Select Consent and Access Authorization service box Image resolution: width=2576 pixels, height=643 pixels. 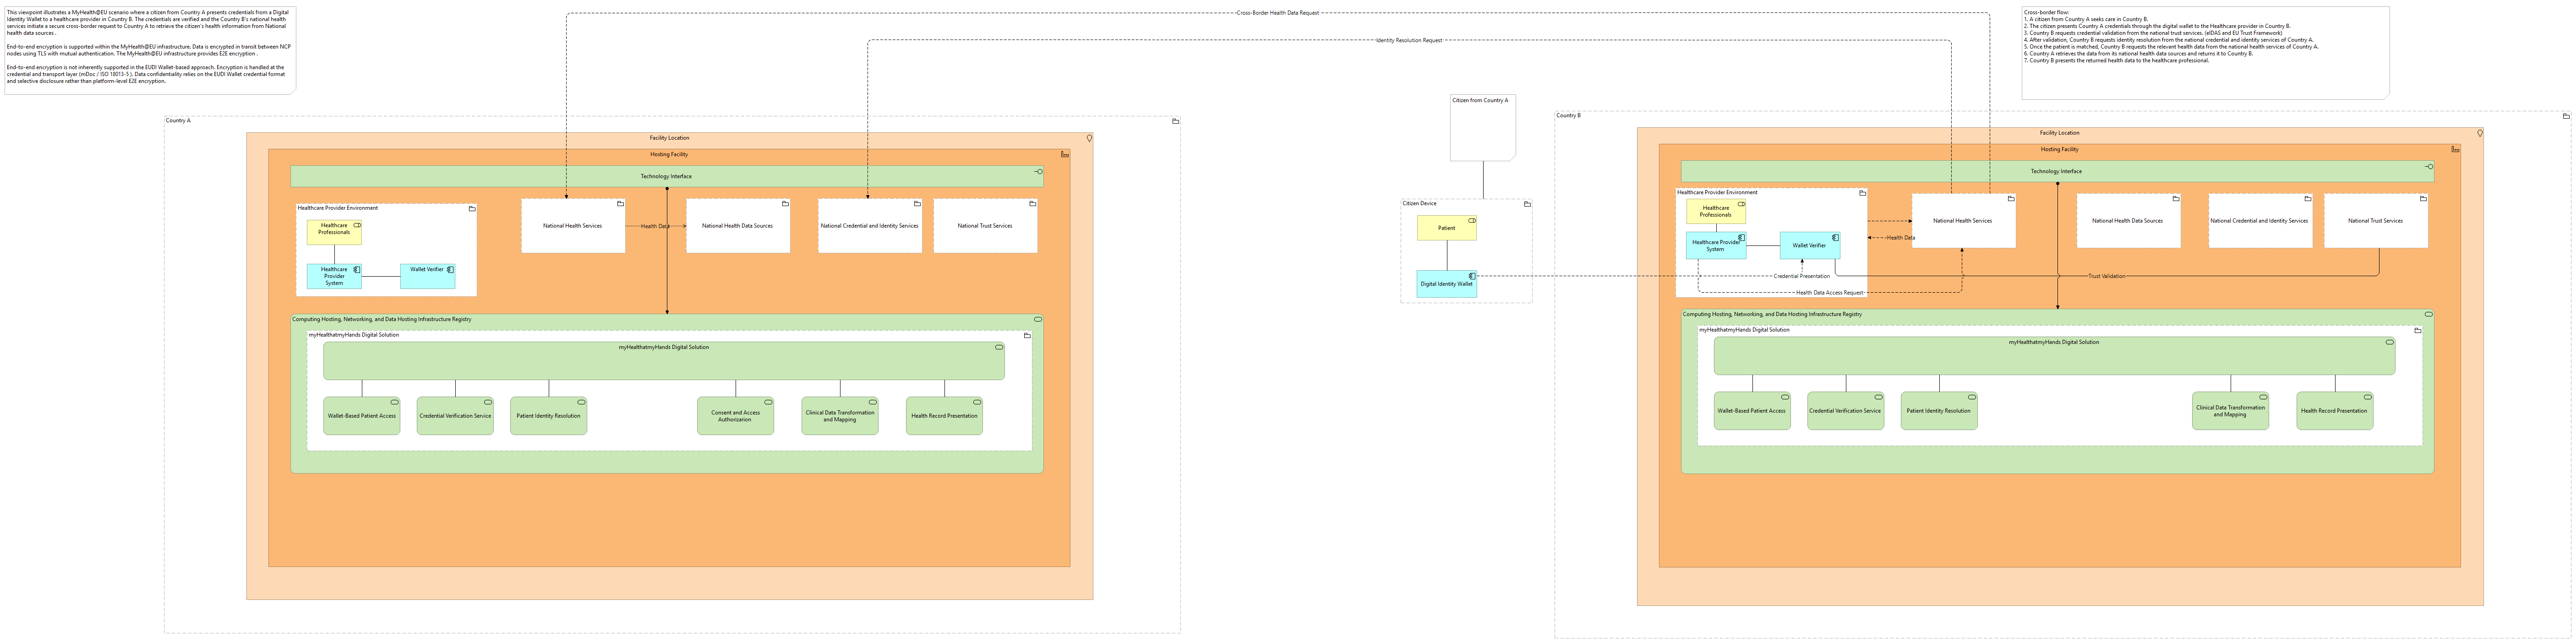click(x=735, y=416)
